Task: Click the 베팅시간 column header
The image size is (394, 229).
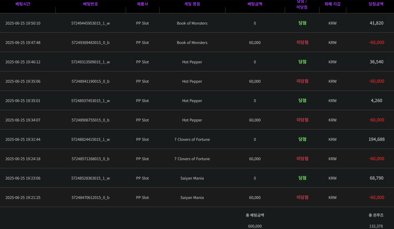Action: tap(23, 4)
